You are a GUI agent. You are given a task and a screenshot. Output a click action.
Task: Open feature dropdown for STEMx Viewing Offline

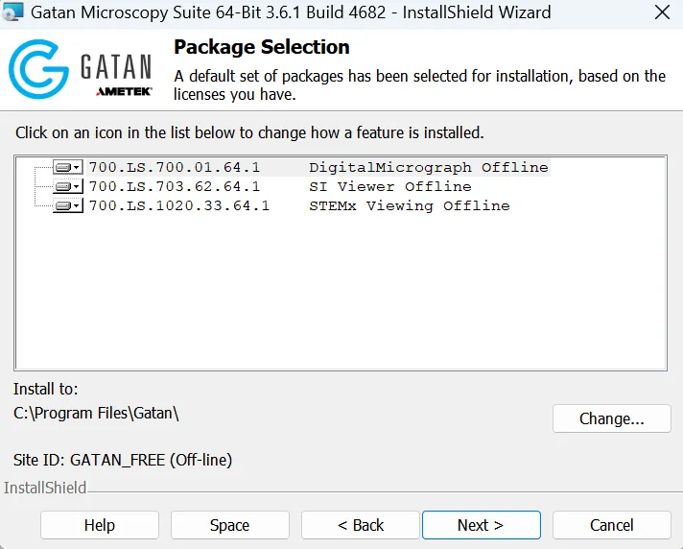(x=68, y=205)
